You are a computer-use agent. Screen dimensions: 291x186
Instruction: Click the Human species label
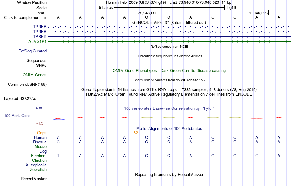point(40,137)
